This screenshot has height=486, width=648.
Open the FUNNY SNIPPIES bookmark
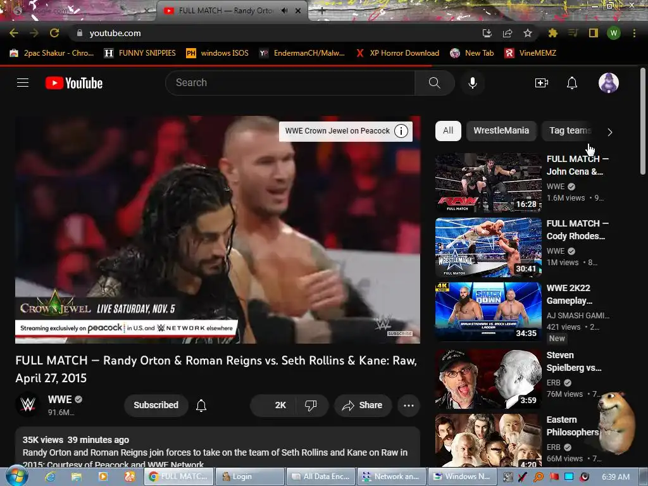point(140,53)
